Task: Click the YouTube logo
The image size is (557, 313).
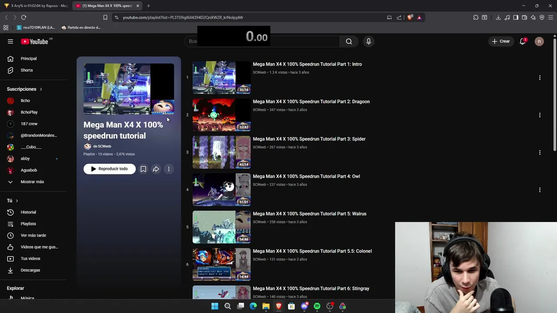Action: coord(34,41)
